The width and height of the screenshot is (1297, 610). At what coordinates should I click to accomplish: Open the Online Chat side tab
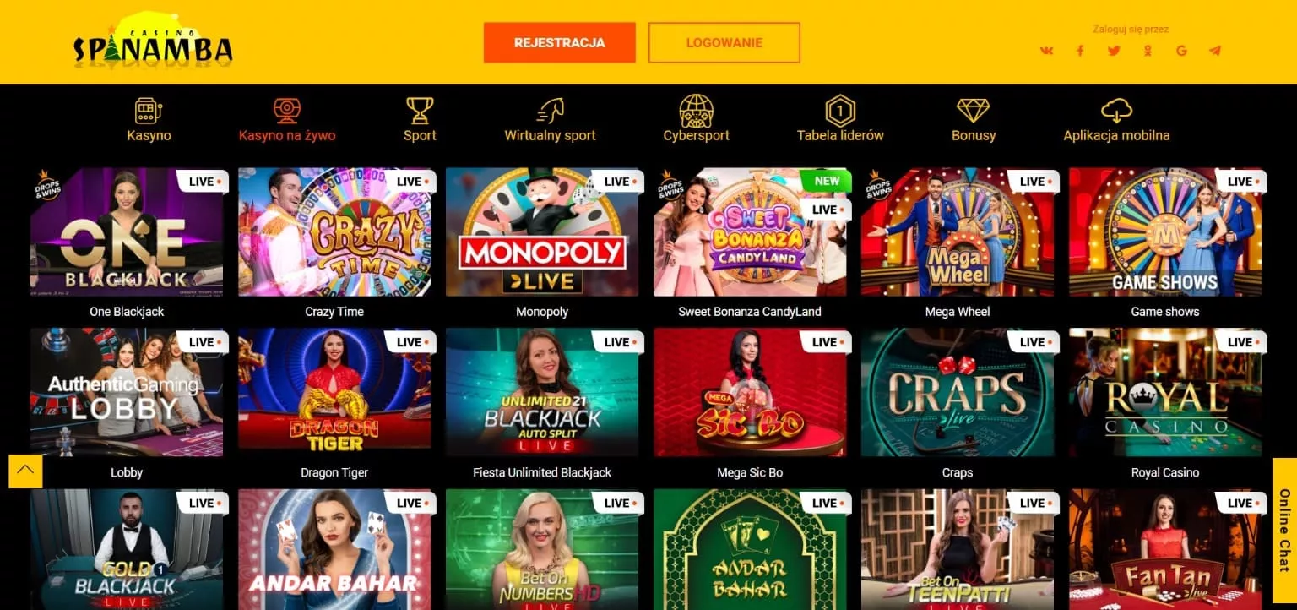1284,530
